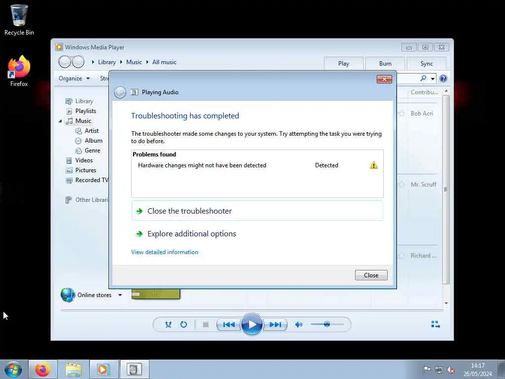Image resolution: width=505 pixels, height=379 pixels.
Task: Expand the Music breadcrumb arrow
Action: pyautogui.click(x=121, y=62)
